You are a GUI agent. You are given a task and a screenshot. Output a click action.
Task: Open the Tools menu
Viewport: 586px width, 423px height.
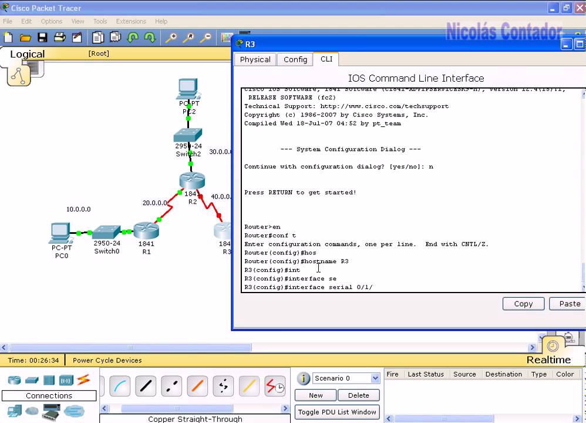click(100, 21)
